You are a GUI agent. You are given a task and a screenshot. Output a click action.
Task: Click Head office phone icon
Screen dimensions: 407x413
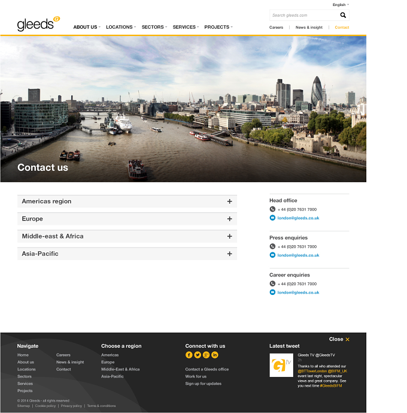click(x=272, y=209)
